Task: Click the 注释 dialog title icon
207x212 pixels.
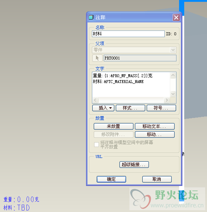Action: [x=91, y=17]
